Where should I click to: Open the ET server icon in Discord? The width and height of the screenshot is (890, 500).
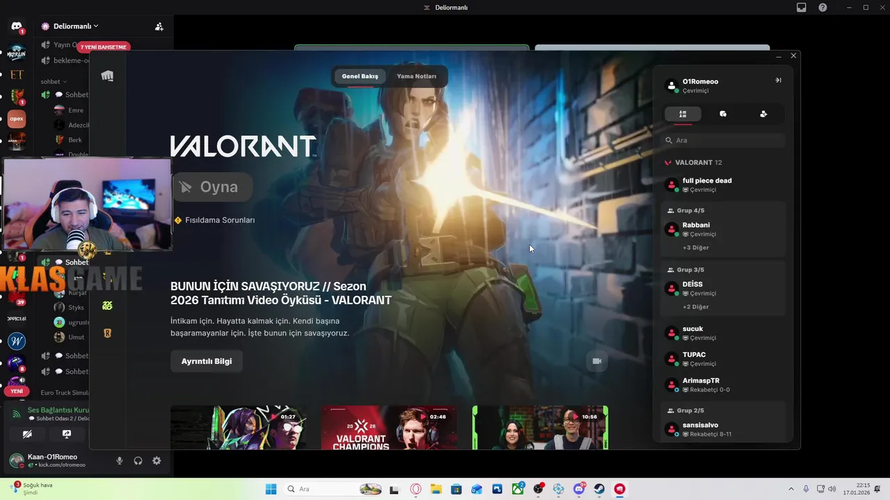tap(17, 74)
